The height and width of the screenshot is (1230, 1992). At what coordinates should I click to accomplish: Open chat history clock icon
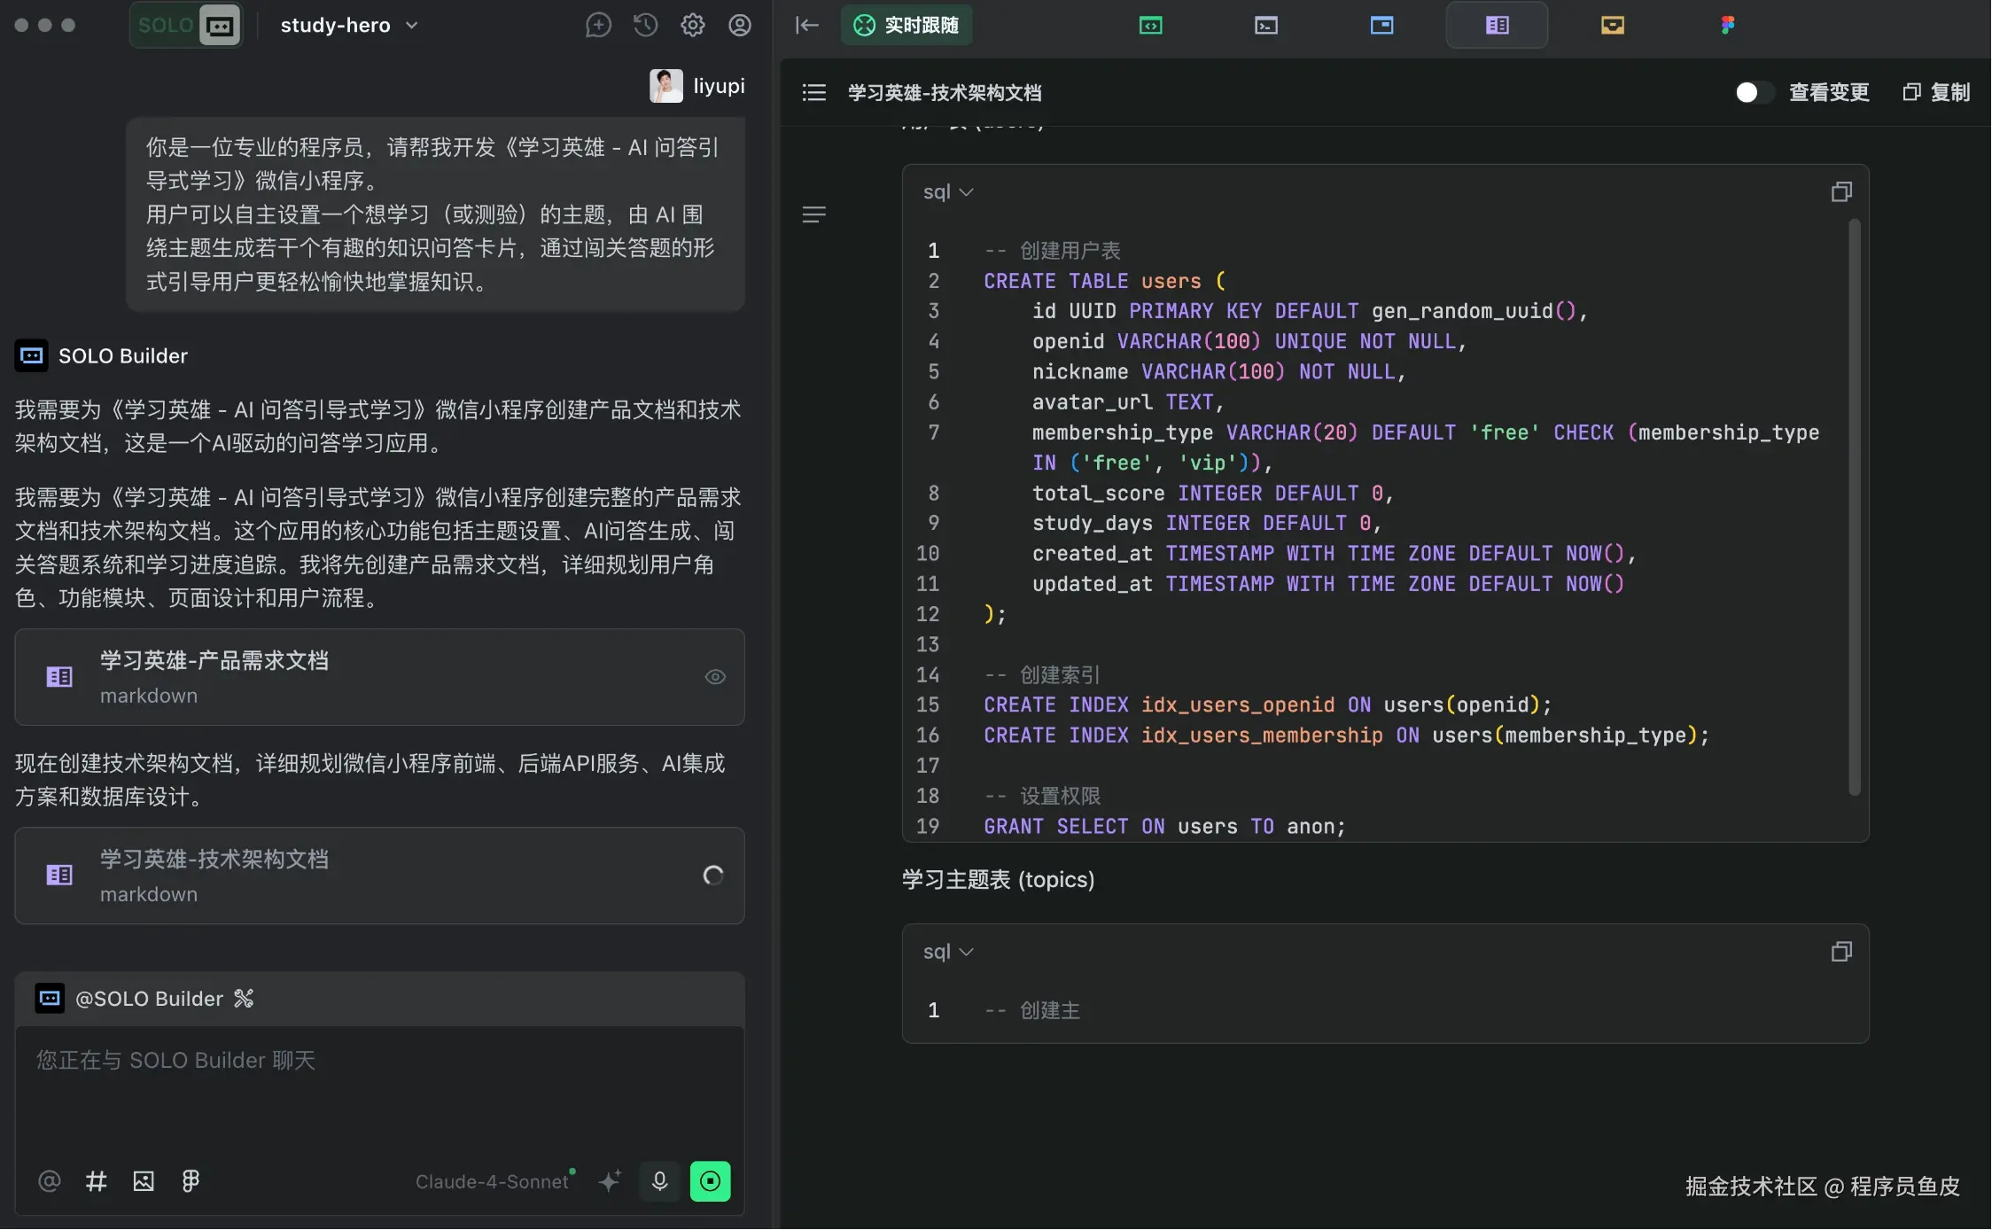click(645, 25)
